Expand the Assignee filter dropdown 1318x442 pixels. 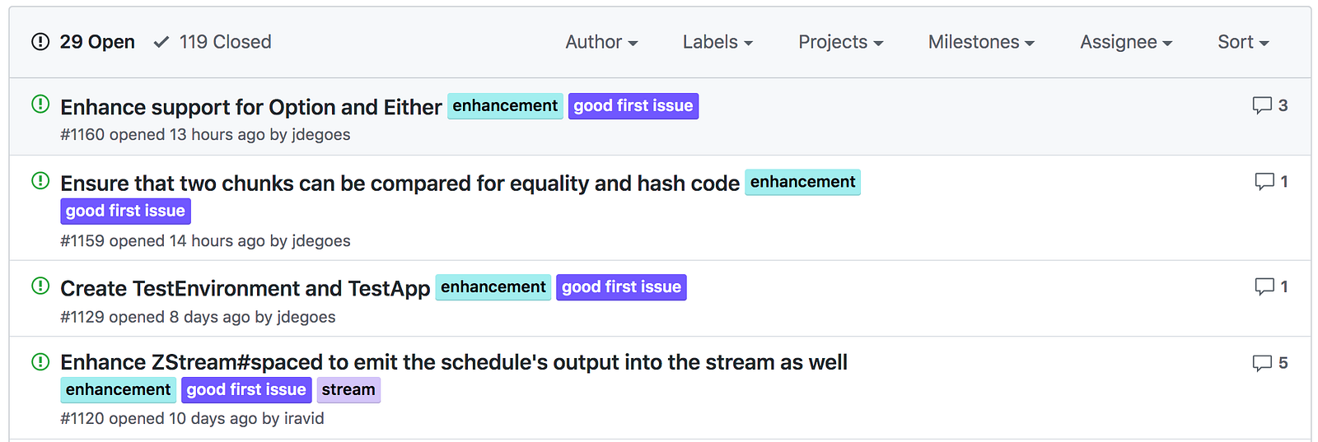tap(1126, 42)
